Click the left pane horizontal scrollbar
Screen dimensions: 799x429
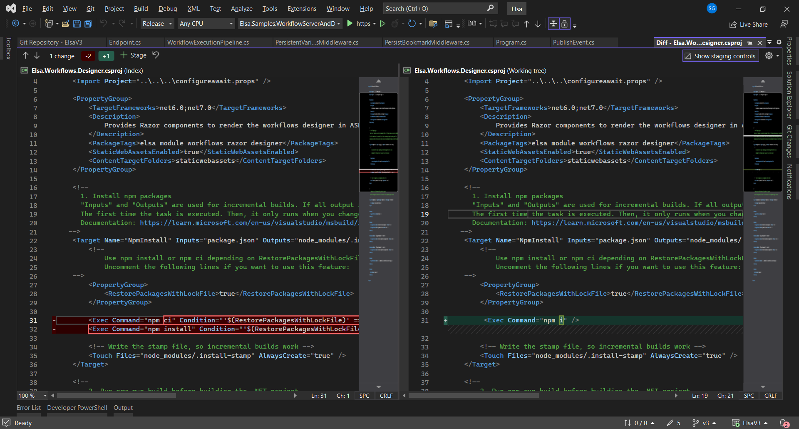click(x=117, y=396)
